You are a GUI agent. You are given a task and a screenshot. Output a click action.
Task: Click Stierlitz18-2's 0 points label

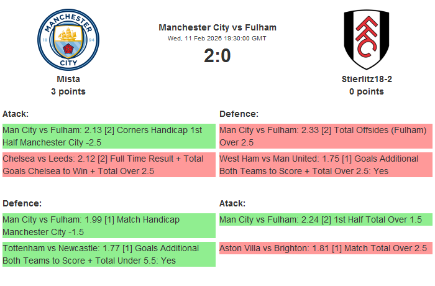pos(366,91)
